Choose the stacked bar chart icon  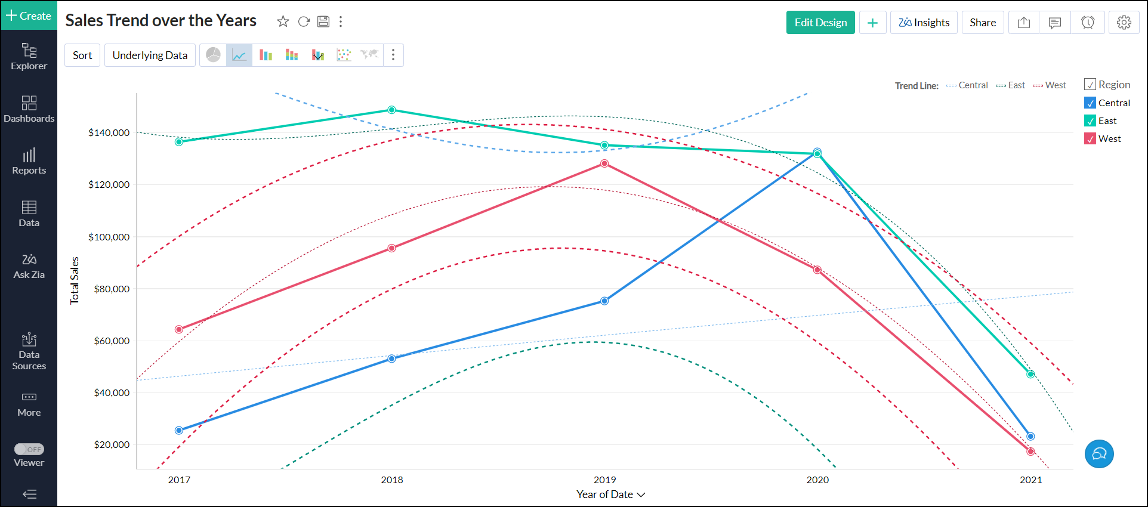click(292, 55)
